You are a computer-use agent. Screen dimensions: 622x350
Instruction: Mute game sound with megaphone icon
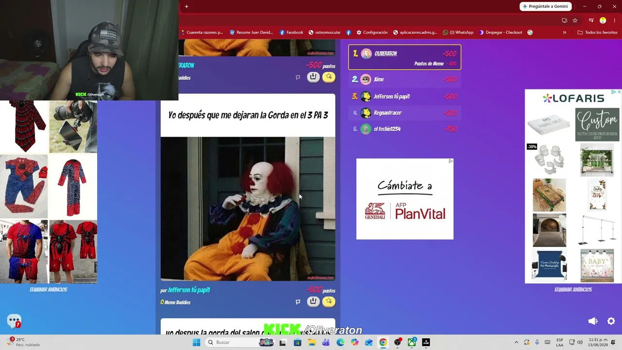(x=593, y=321)
